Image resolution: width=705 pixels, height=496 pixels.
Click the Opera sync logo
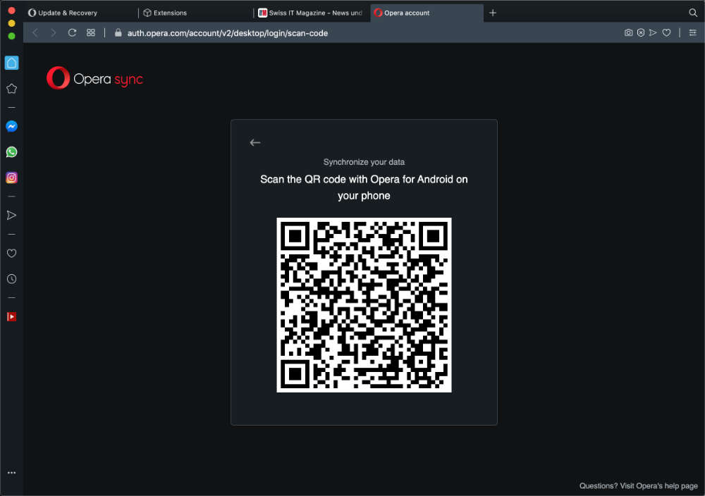coord(95,78)
